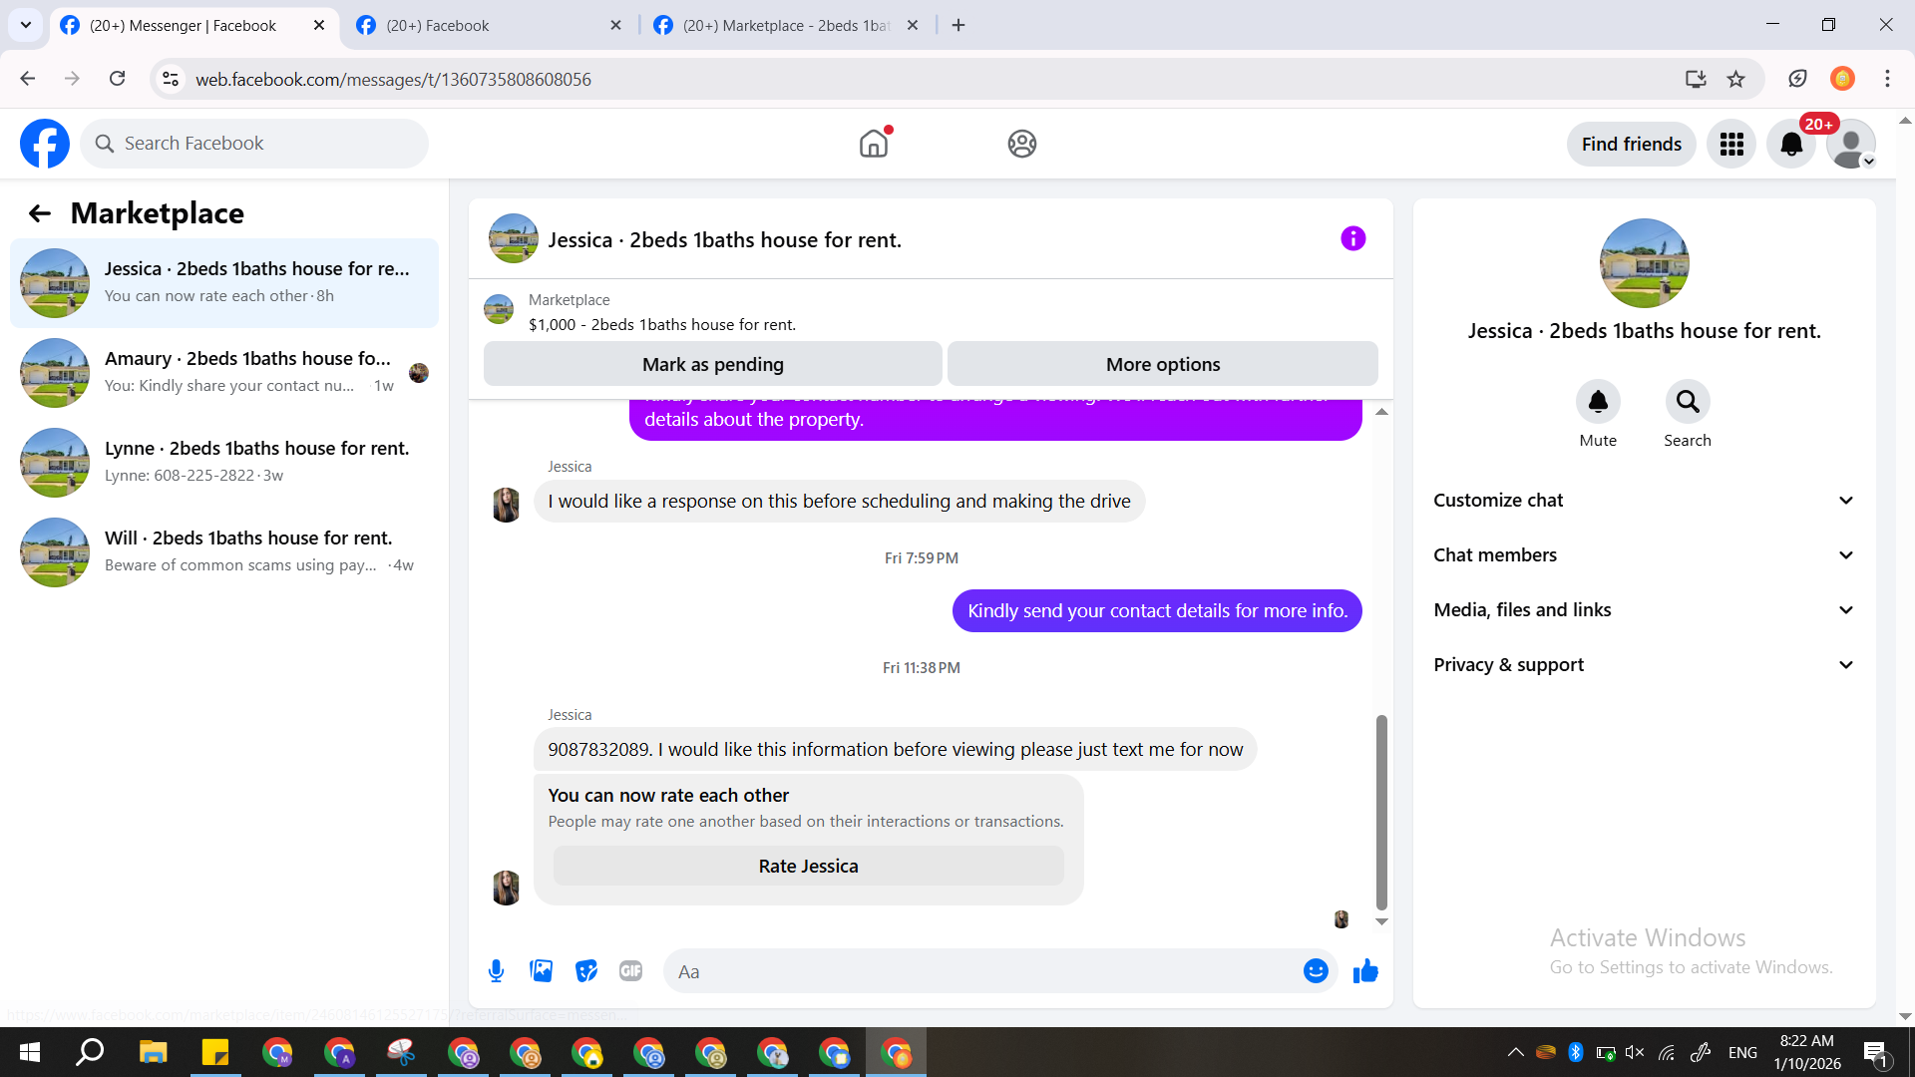Open the Facebook menu grid icon
Image resolution: width=1915 pixels, height=1077 pixels.
tap(1731, 145)
